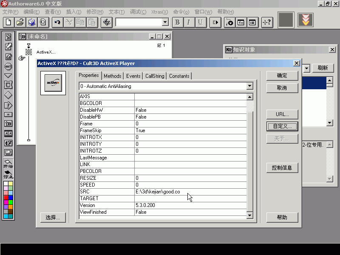Click the URL... button
Viewport: 340px width, 255px height.
[x=282, y=114]
